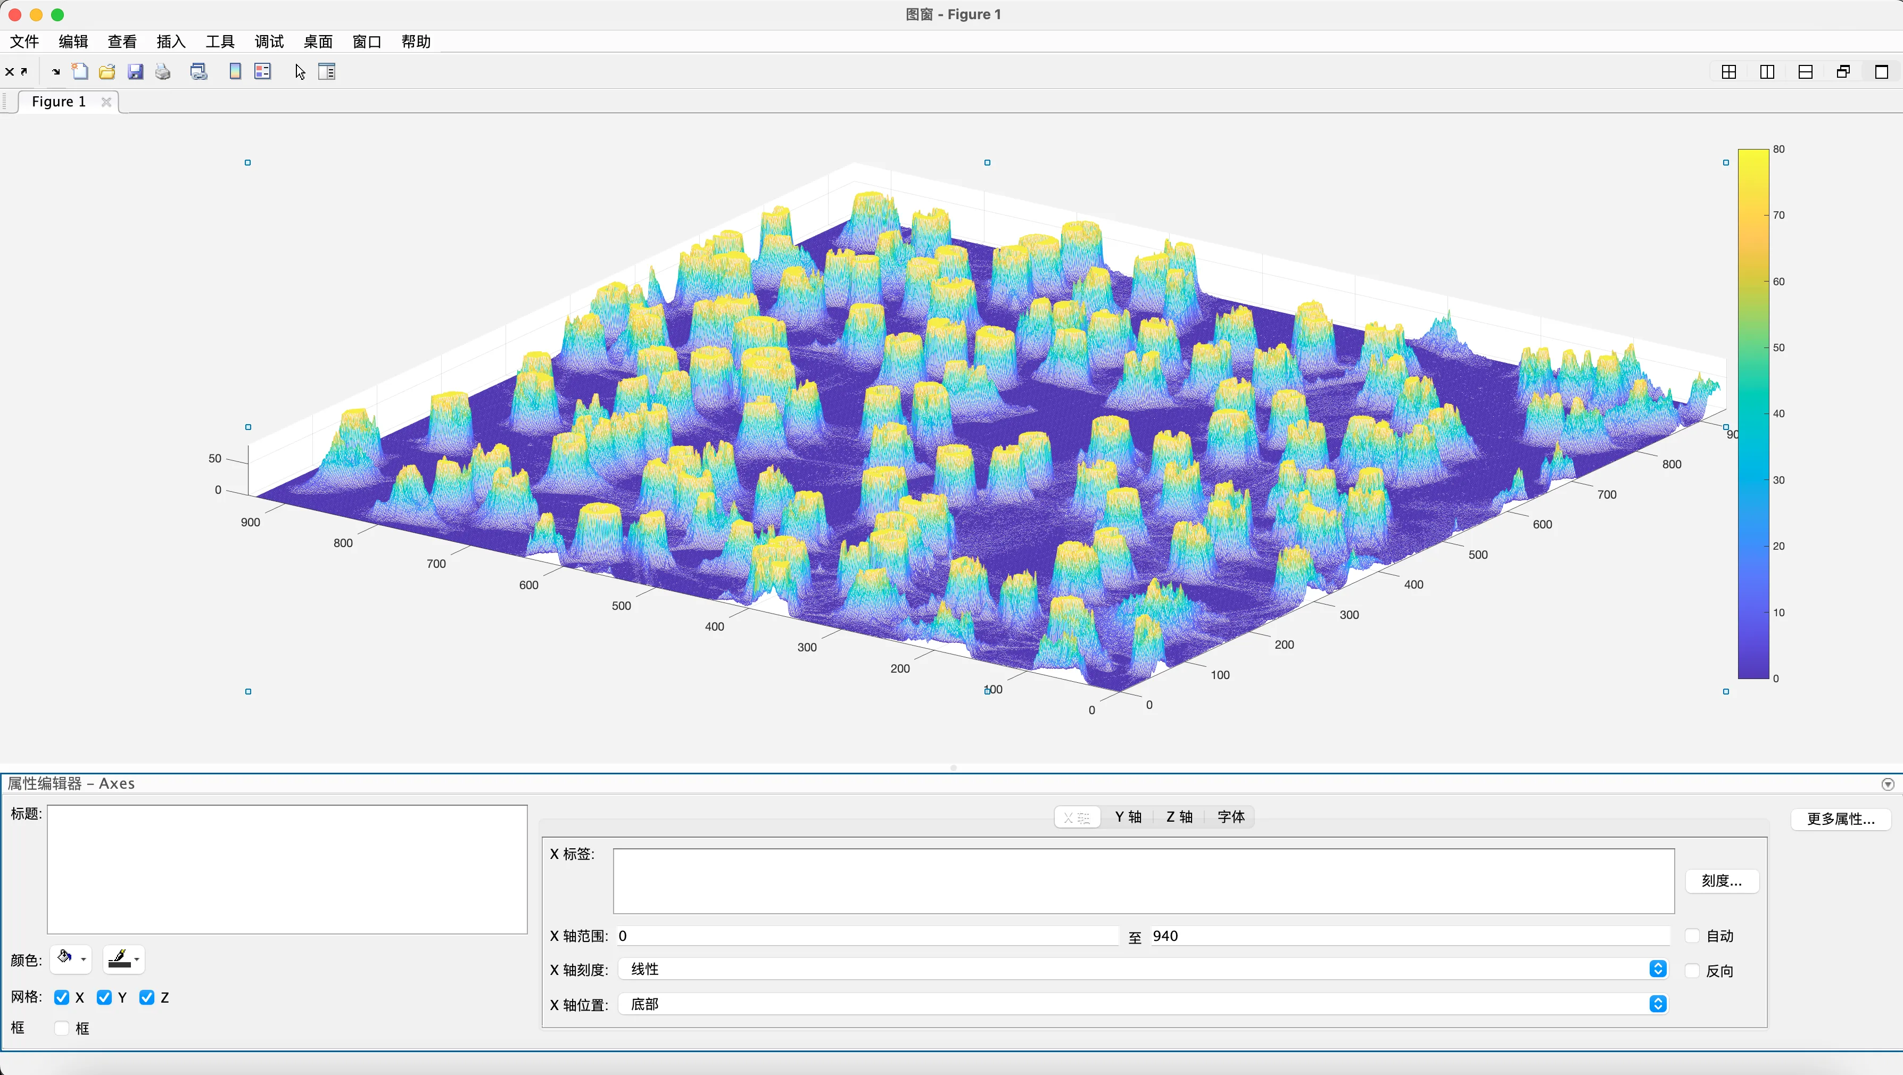Click the colorbar beside the plot

(x=1753, y=414)
